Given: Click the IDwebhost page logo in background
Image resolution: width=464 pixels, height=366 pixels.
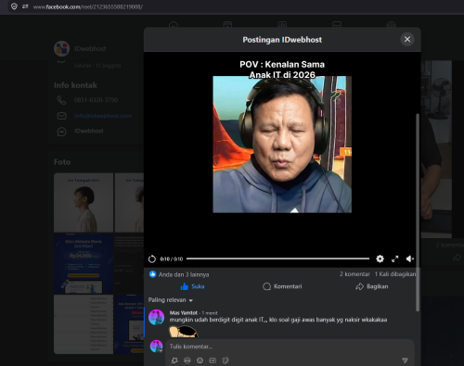Looking at the screenshot, I should [62, 48].
